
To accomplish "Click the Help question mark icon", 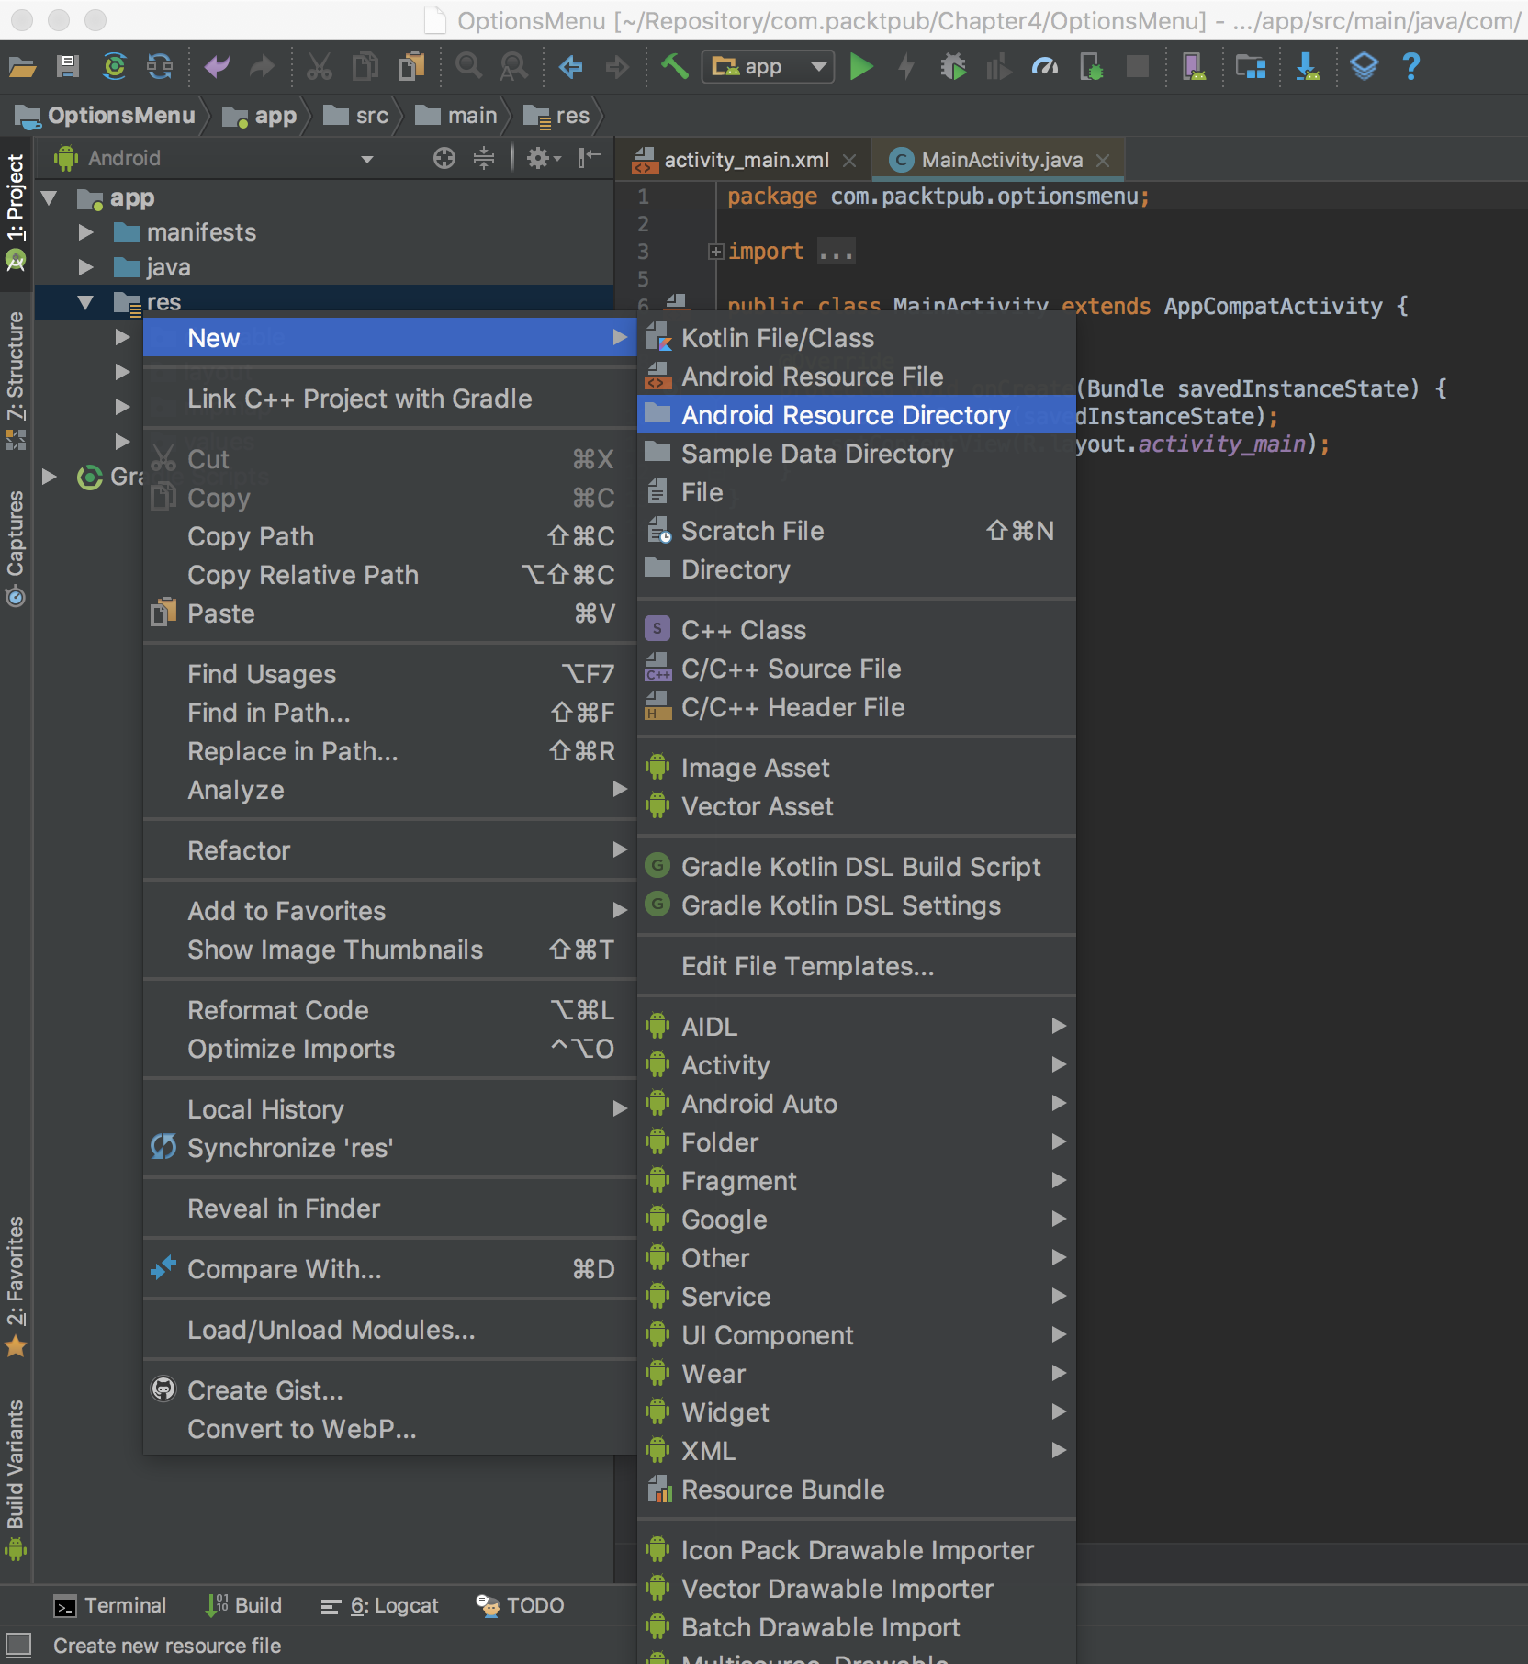I will 1410,67.
